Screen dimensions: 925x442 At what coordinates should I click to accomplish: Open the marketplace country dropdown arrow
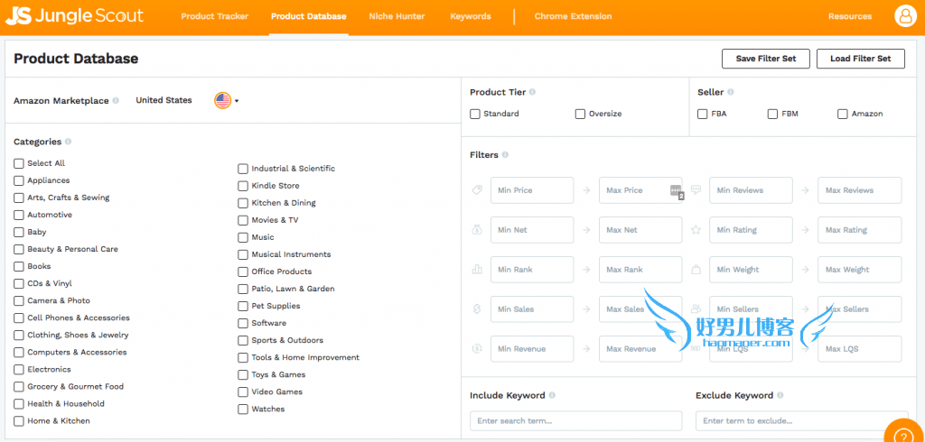237,101
